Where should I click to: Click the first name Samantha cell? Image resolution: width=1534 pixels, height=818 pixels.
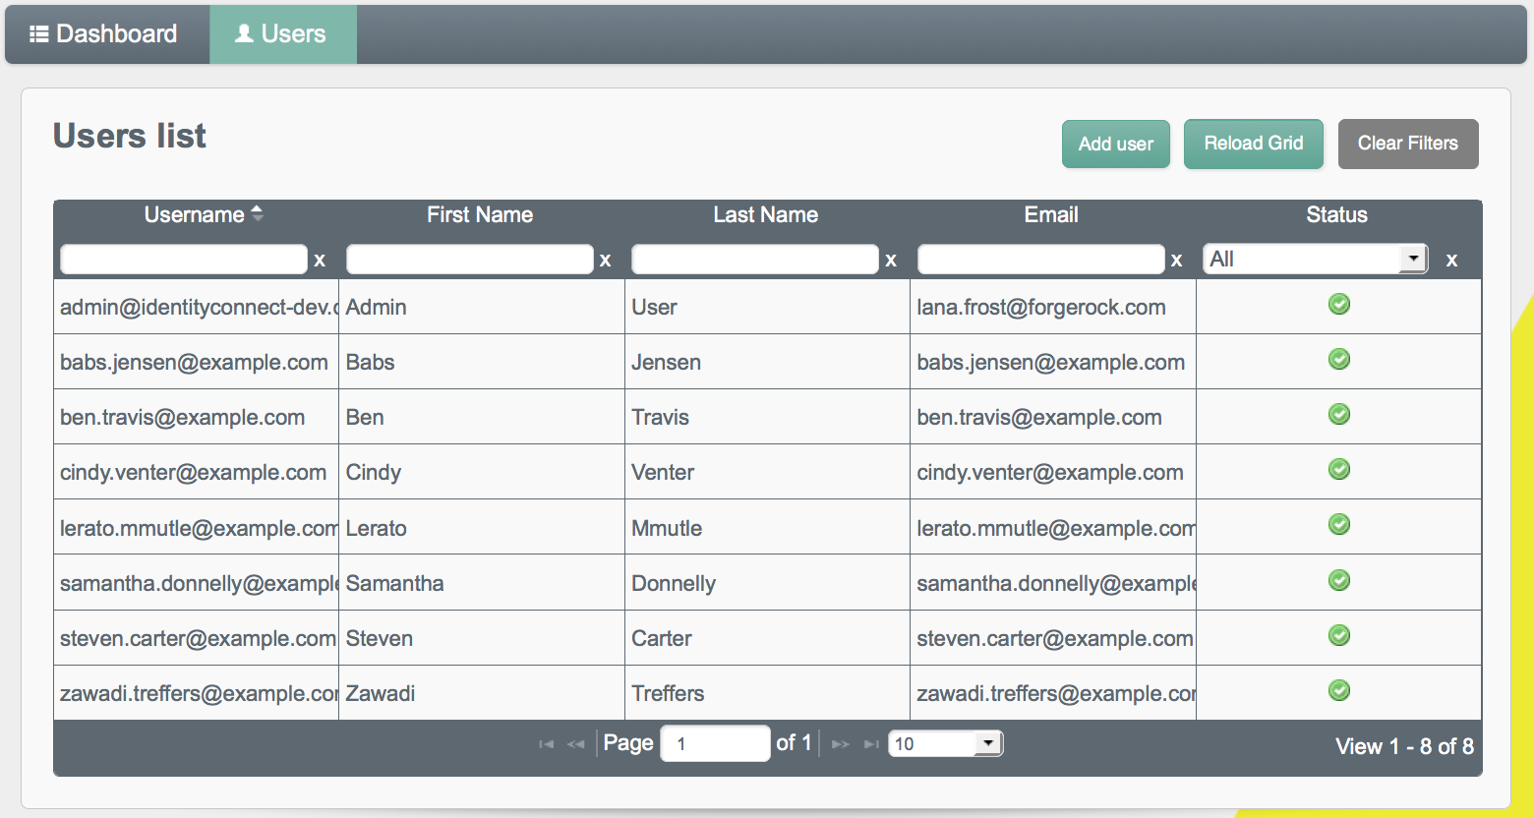482,583
